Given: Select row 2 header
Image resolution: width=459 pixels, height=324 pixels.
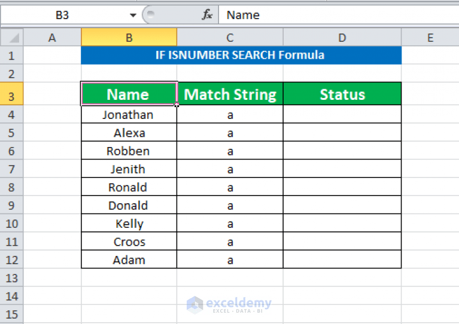Looking at the screenshot, I should coord(11,74).
